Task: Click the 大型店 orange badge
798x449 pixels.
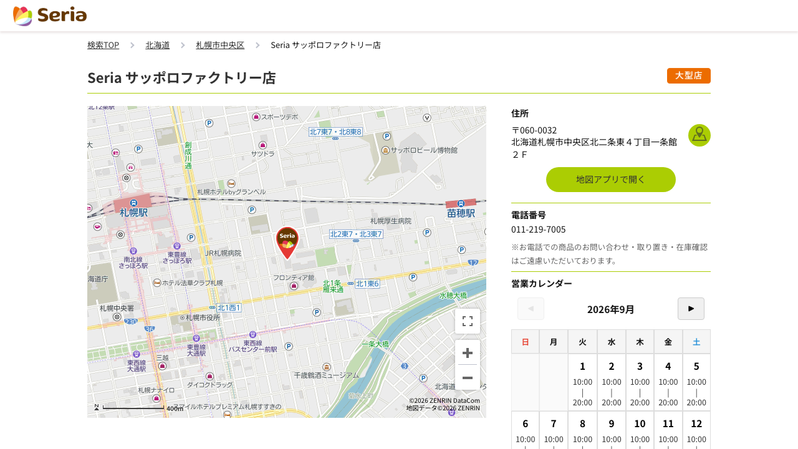Action: click(689, 75)
